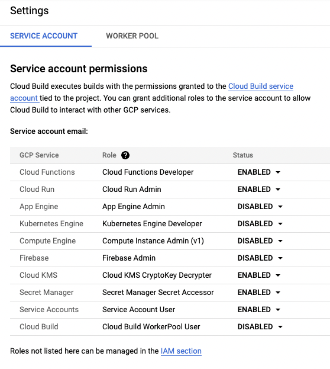Click the Secret Manager Secret Accessor role text
The width and height of the screenshot is (330, 369).
tap(158, 293)
